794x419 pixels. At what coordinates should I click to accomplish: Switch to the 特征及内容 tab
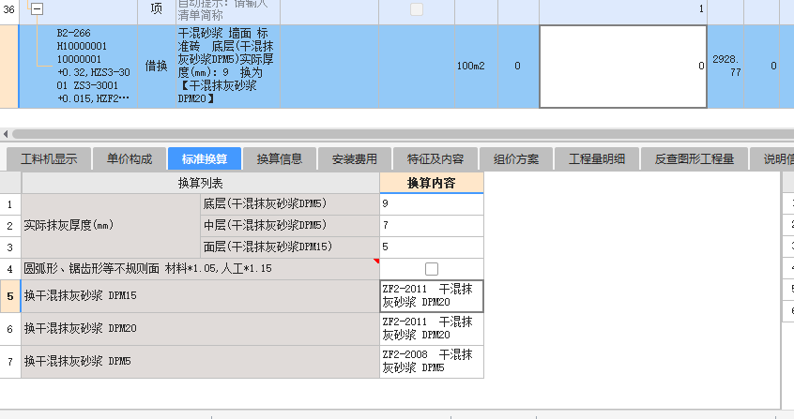[435, 159]
